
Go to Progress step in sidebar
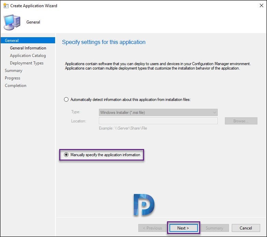point(13,78)
